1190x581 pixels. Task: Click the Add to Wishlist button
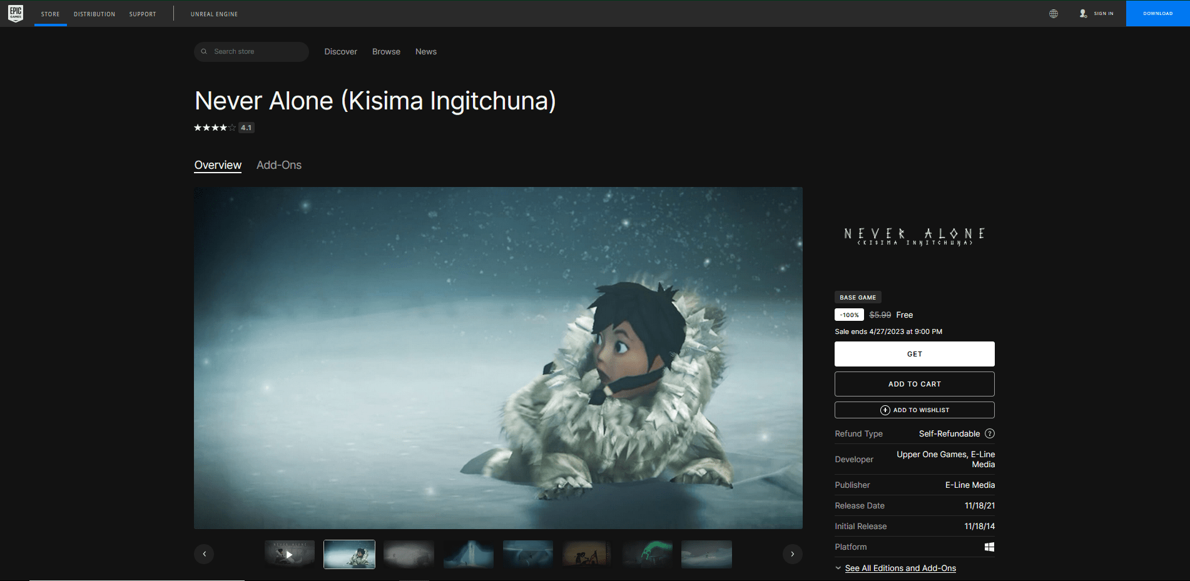coord(915,410)
